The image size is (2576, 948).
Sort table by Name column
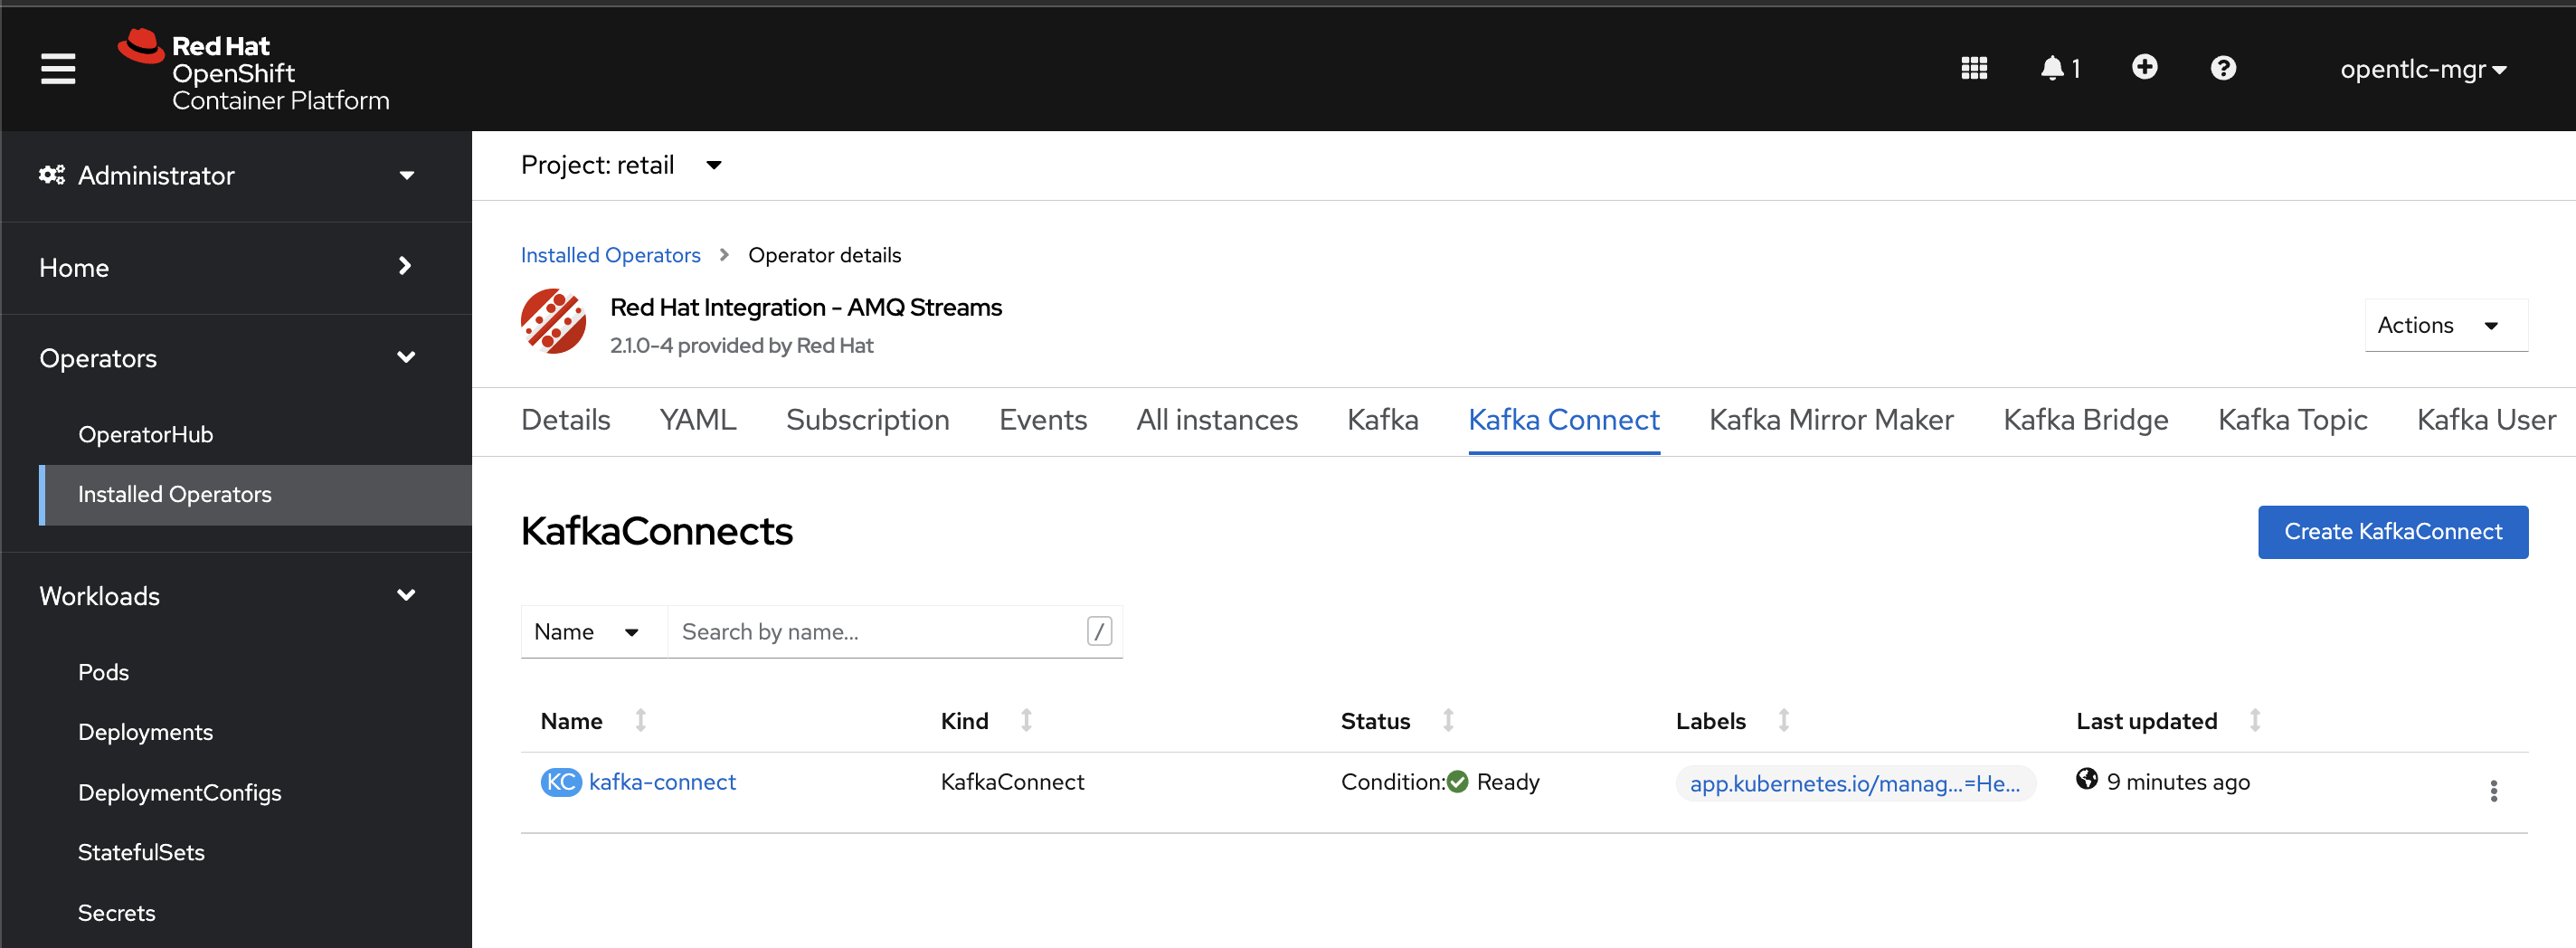tap(641, 720)
